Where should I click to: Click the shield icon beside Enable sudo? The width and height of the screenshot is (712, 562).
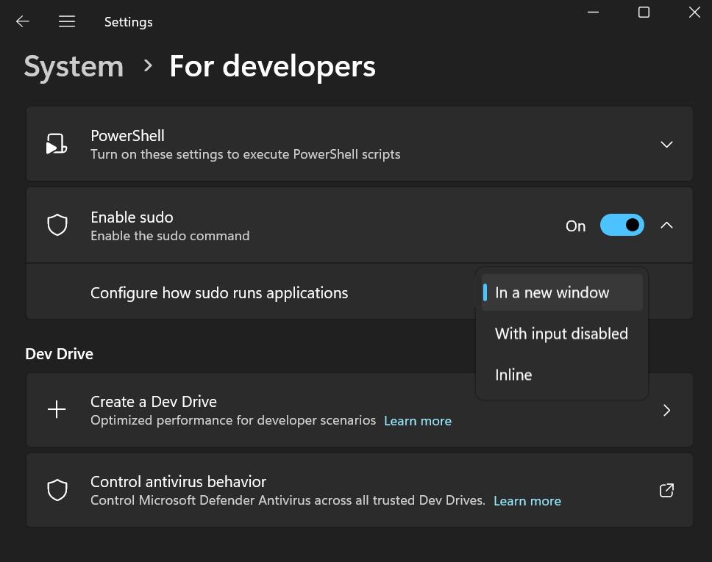pyautogui.click(x=57, y=225)
